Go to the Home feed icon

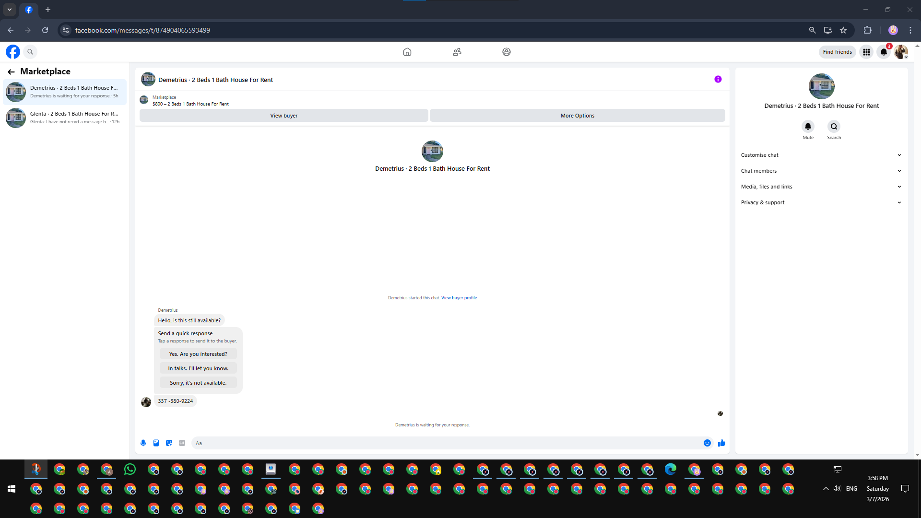[407, 52]
